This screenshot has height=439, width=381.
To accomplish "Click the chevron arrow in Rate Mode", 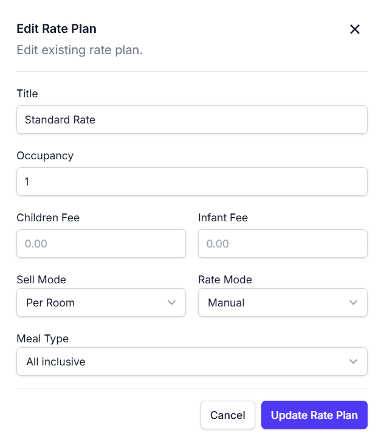I will coord(354,302).
